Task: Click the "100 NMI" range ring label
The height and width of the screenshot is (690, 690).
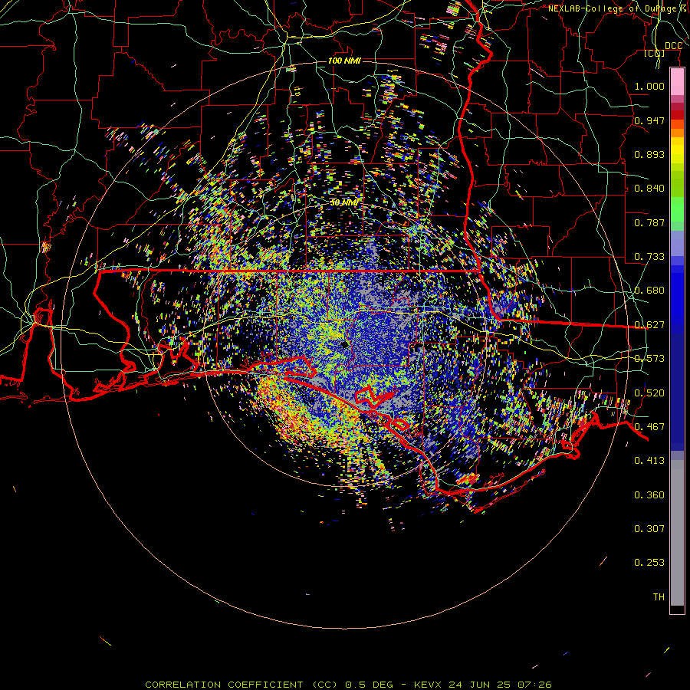Action: click(x=344, y=61)
